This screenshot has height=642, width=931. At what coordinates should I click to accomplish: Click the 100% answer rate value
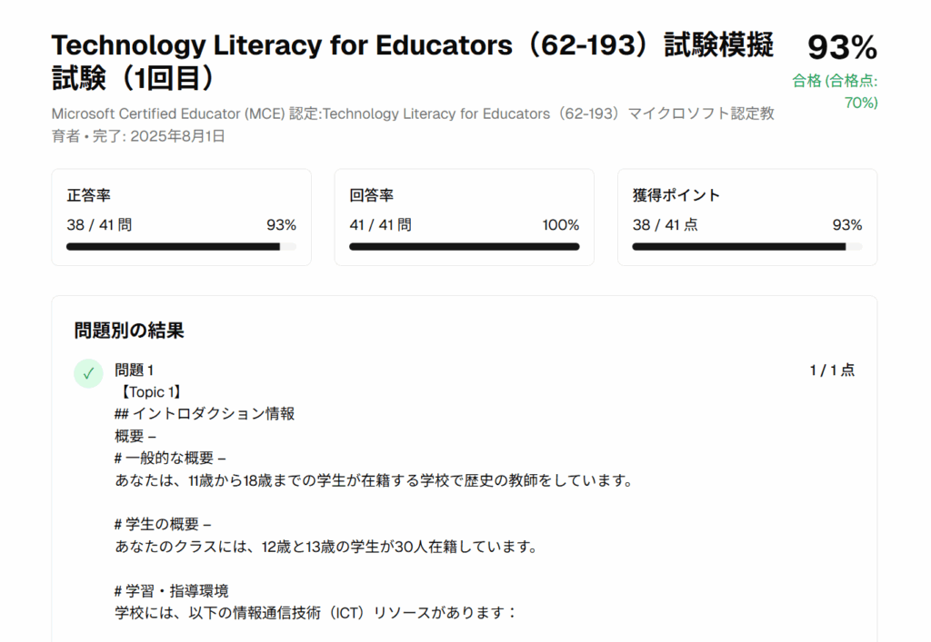tap(560, 224)
